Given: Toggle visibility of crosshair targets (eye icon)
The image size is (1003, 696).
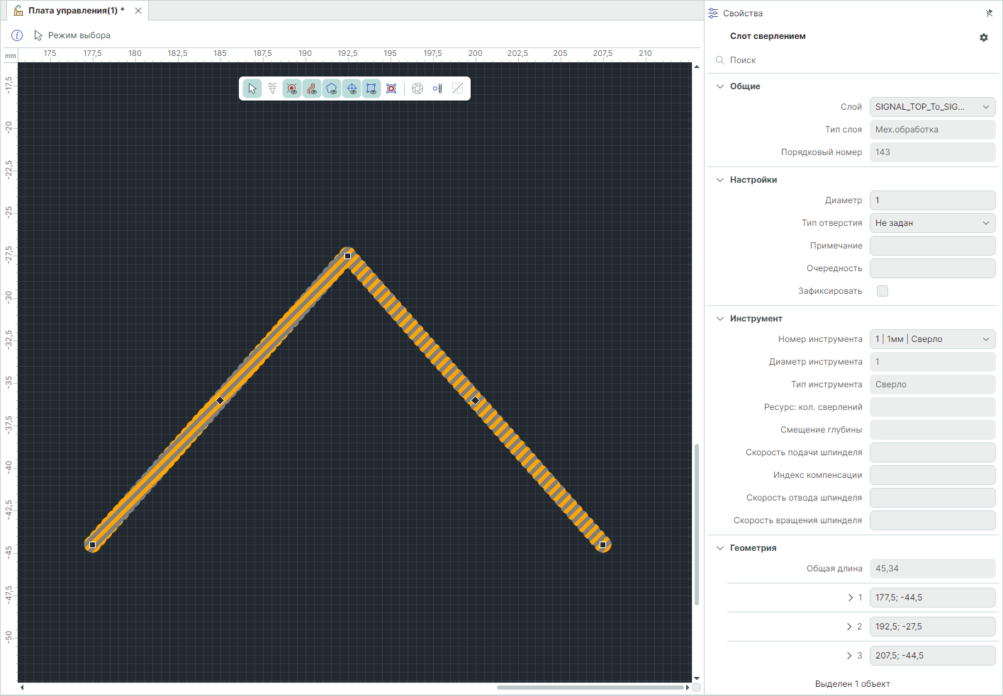Looking at the screenshot, I should pyautogui.click(x=352, y=89).
